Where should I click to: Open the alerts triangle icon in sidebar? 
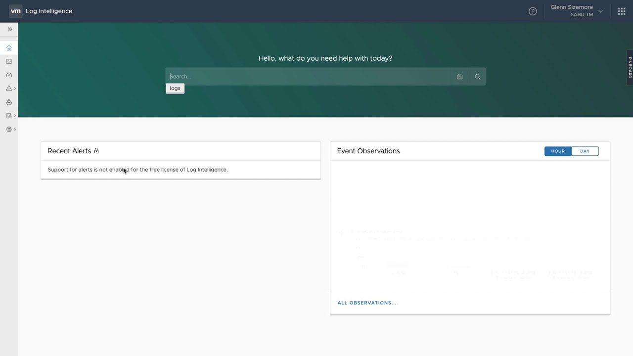pyautogui.click(x=9, y=89)
